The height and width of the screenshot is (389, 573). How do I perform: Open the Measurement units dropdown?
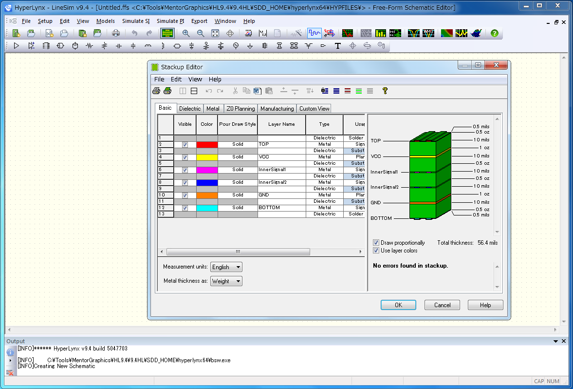(226, 267)
